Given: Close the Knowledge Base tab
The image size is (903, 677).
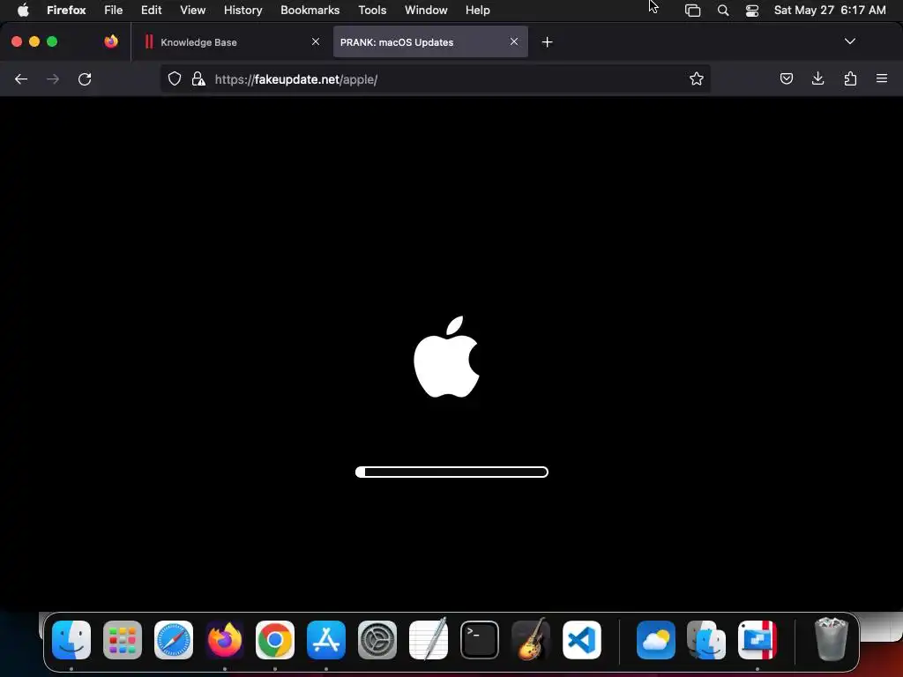Looking at the screenshot, I should tap(316, 41).
